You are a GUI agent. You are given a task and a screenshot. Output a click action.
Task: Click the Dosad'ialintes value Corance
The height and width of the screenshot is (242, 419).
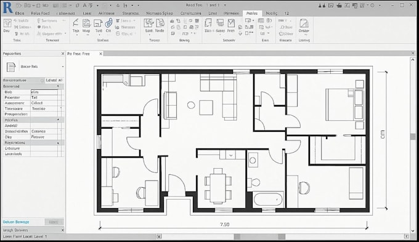[x=38, y=131]
